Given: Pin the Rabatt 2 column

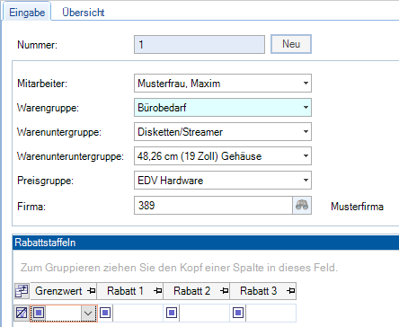Looking at the screenshot, I should [x=224, y=291].
